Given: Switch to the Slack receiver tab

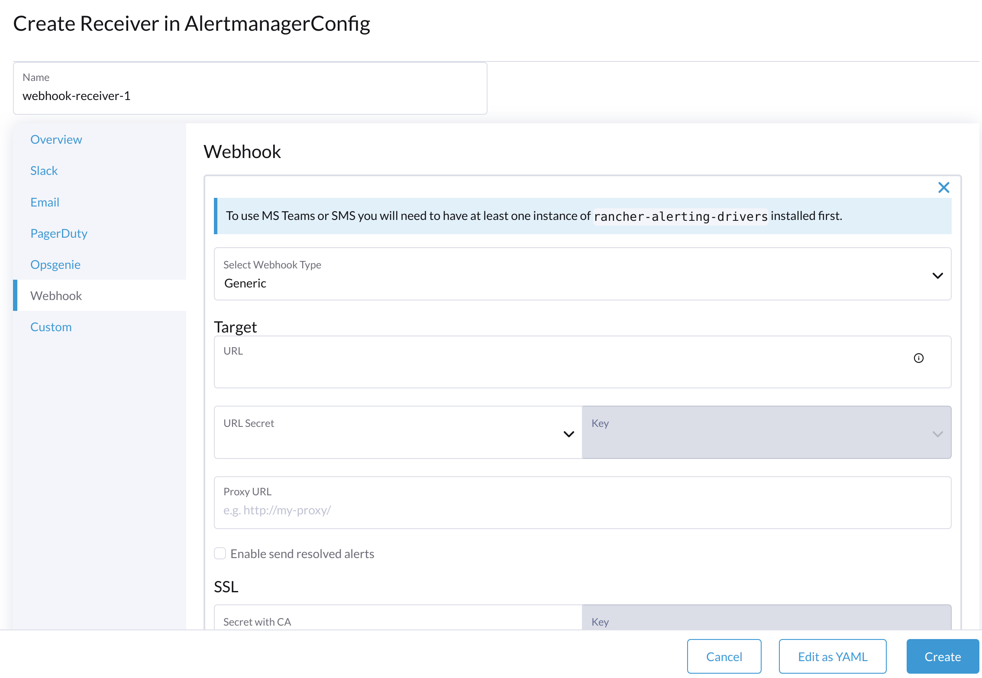Looking at the screenshot, I should (x=44, y=170).
